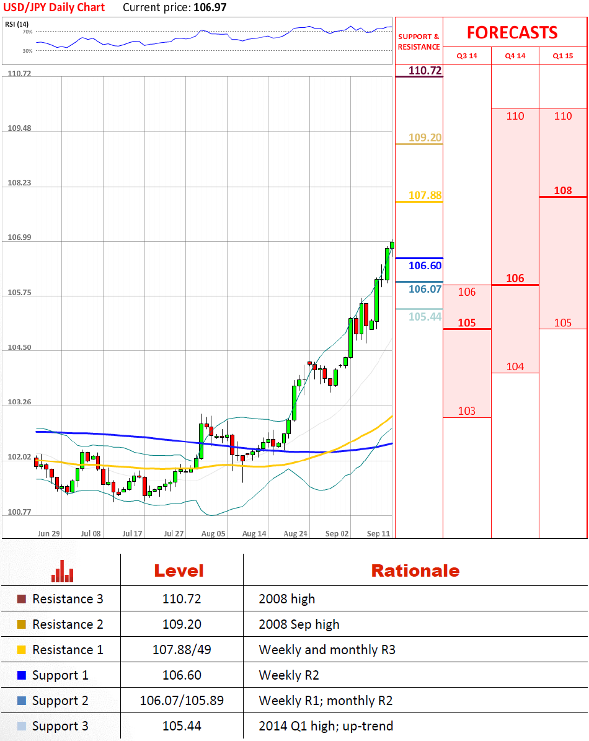589x741 pixels.
Task: Click the 106.07/105.89 level cell
Action: point(182,701)
